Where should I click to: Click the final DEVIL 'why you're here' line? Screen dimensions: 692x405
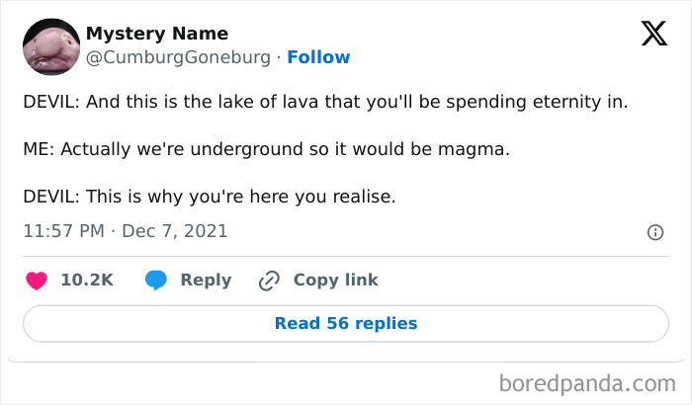click(209, 197)
